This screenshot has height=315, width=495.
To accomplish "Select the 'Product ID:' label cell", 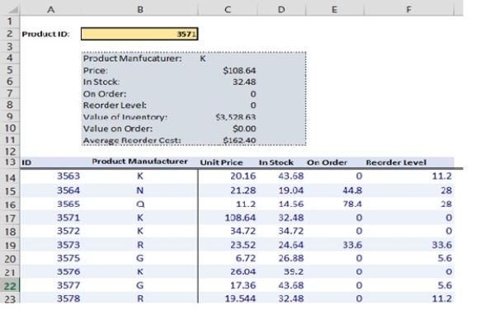I will point(45,34).
